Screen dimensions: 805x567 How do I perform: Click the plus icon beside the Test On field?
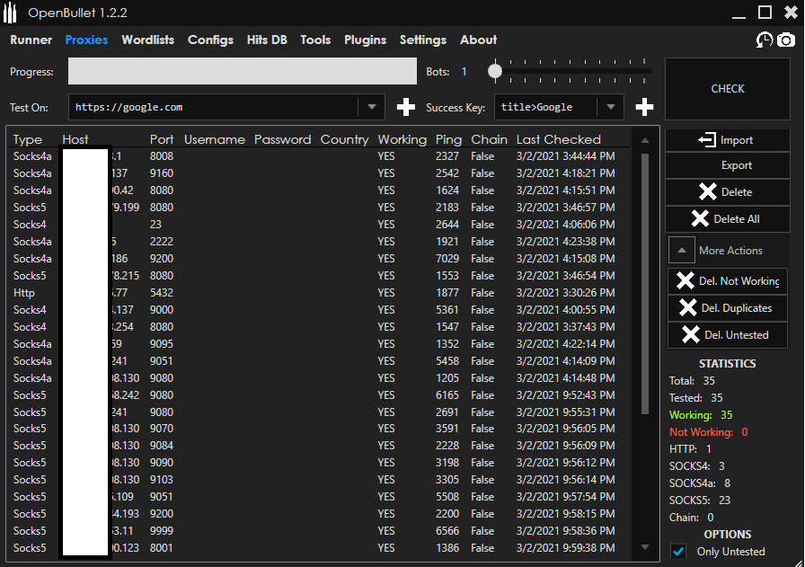(406, 107)
